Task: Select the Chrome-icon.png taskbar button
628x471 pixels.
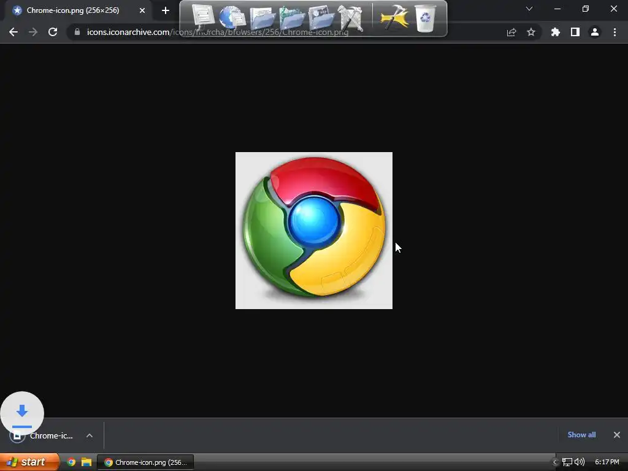Action: coord(146,462)
